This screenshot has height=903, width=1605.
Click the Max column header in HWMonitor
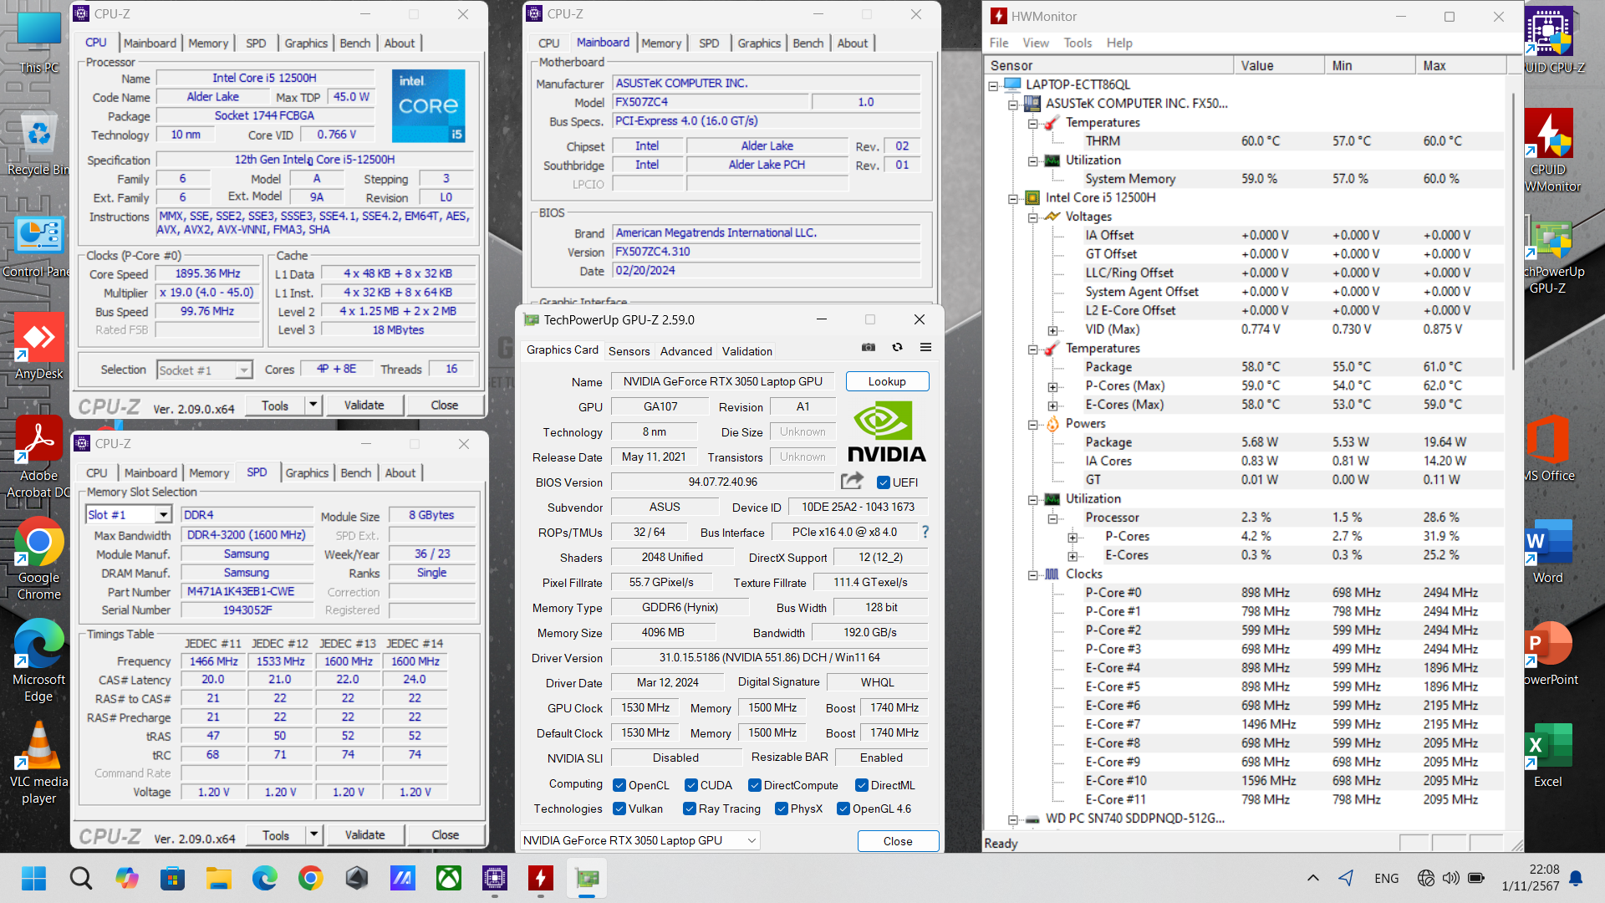point(1461,65)
